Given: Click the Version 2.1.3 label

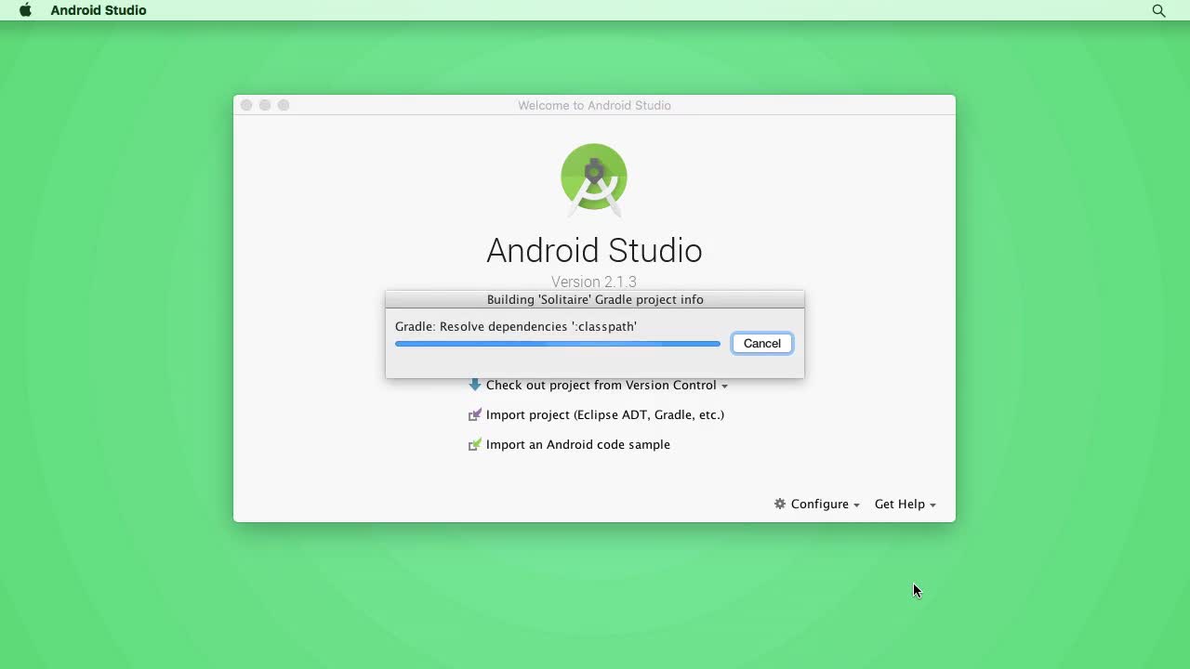Looking at the screenshot, I should [594, 282].
